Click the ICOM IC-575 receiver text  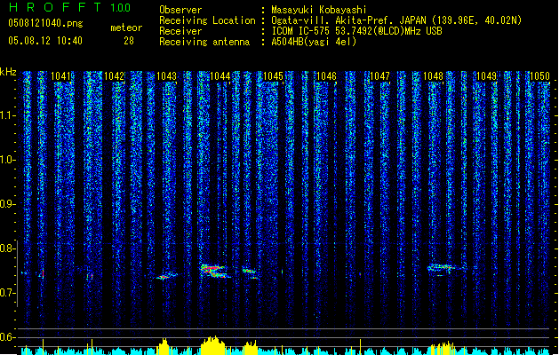356,31
